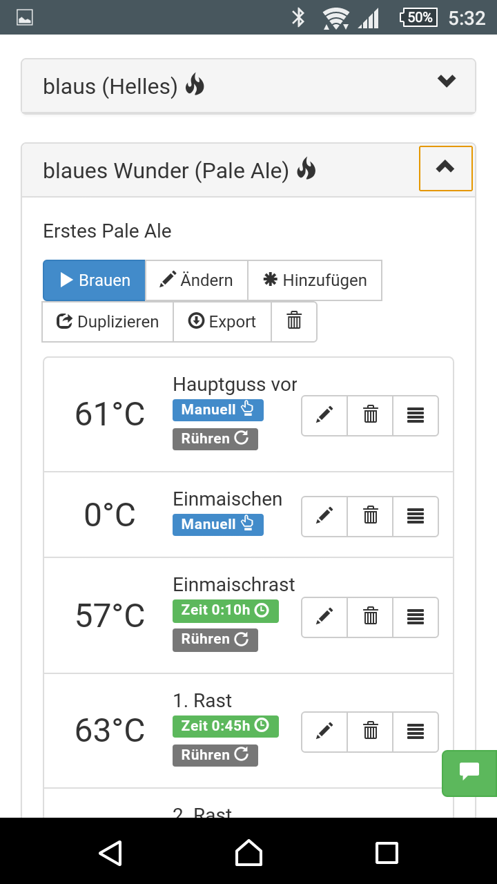Tap reorder handle for Einmaischrast step
Screen dimensions: 497x884
(416, 617)
